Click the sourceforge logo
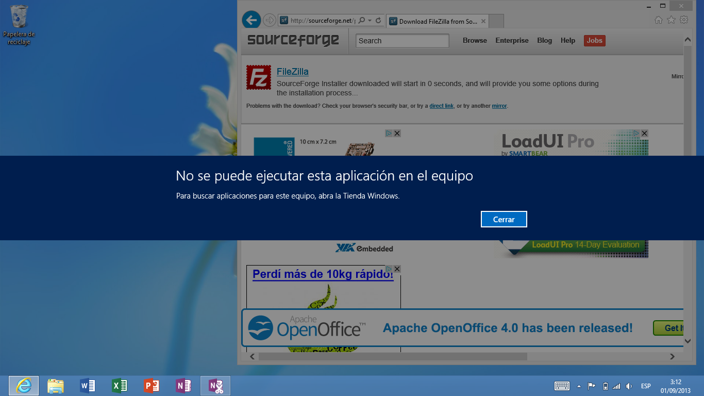704x396 pixels. click(293, 40)
